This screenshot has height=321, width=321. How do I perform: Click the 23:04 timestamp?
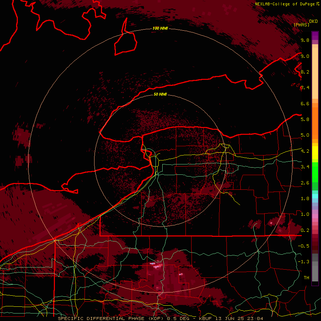(x=255, y=319)
